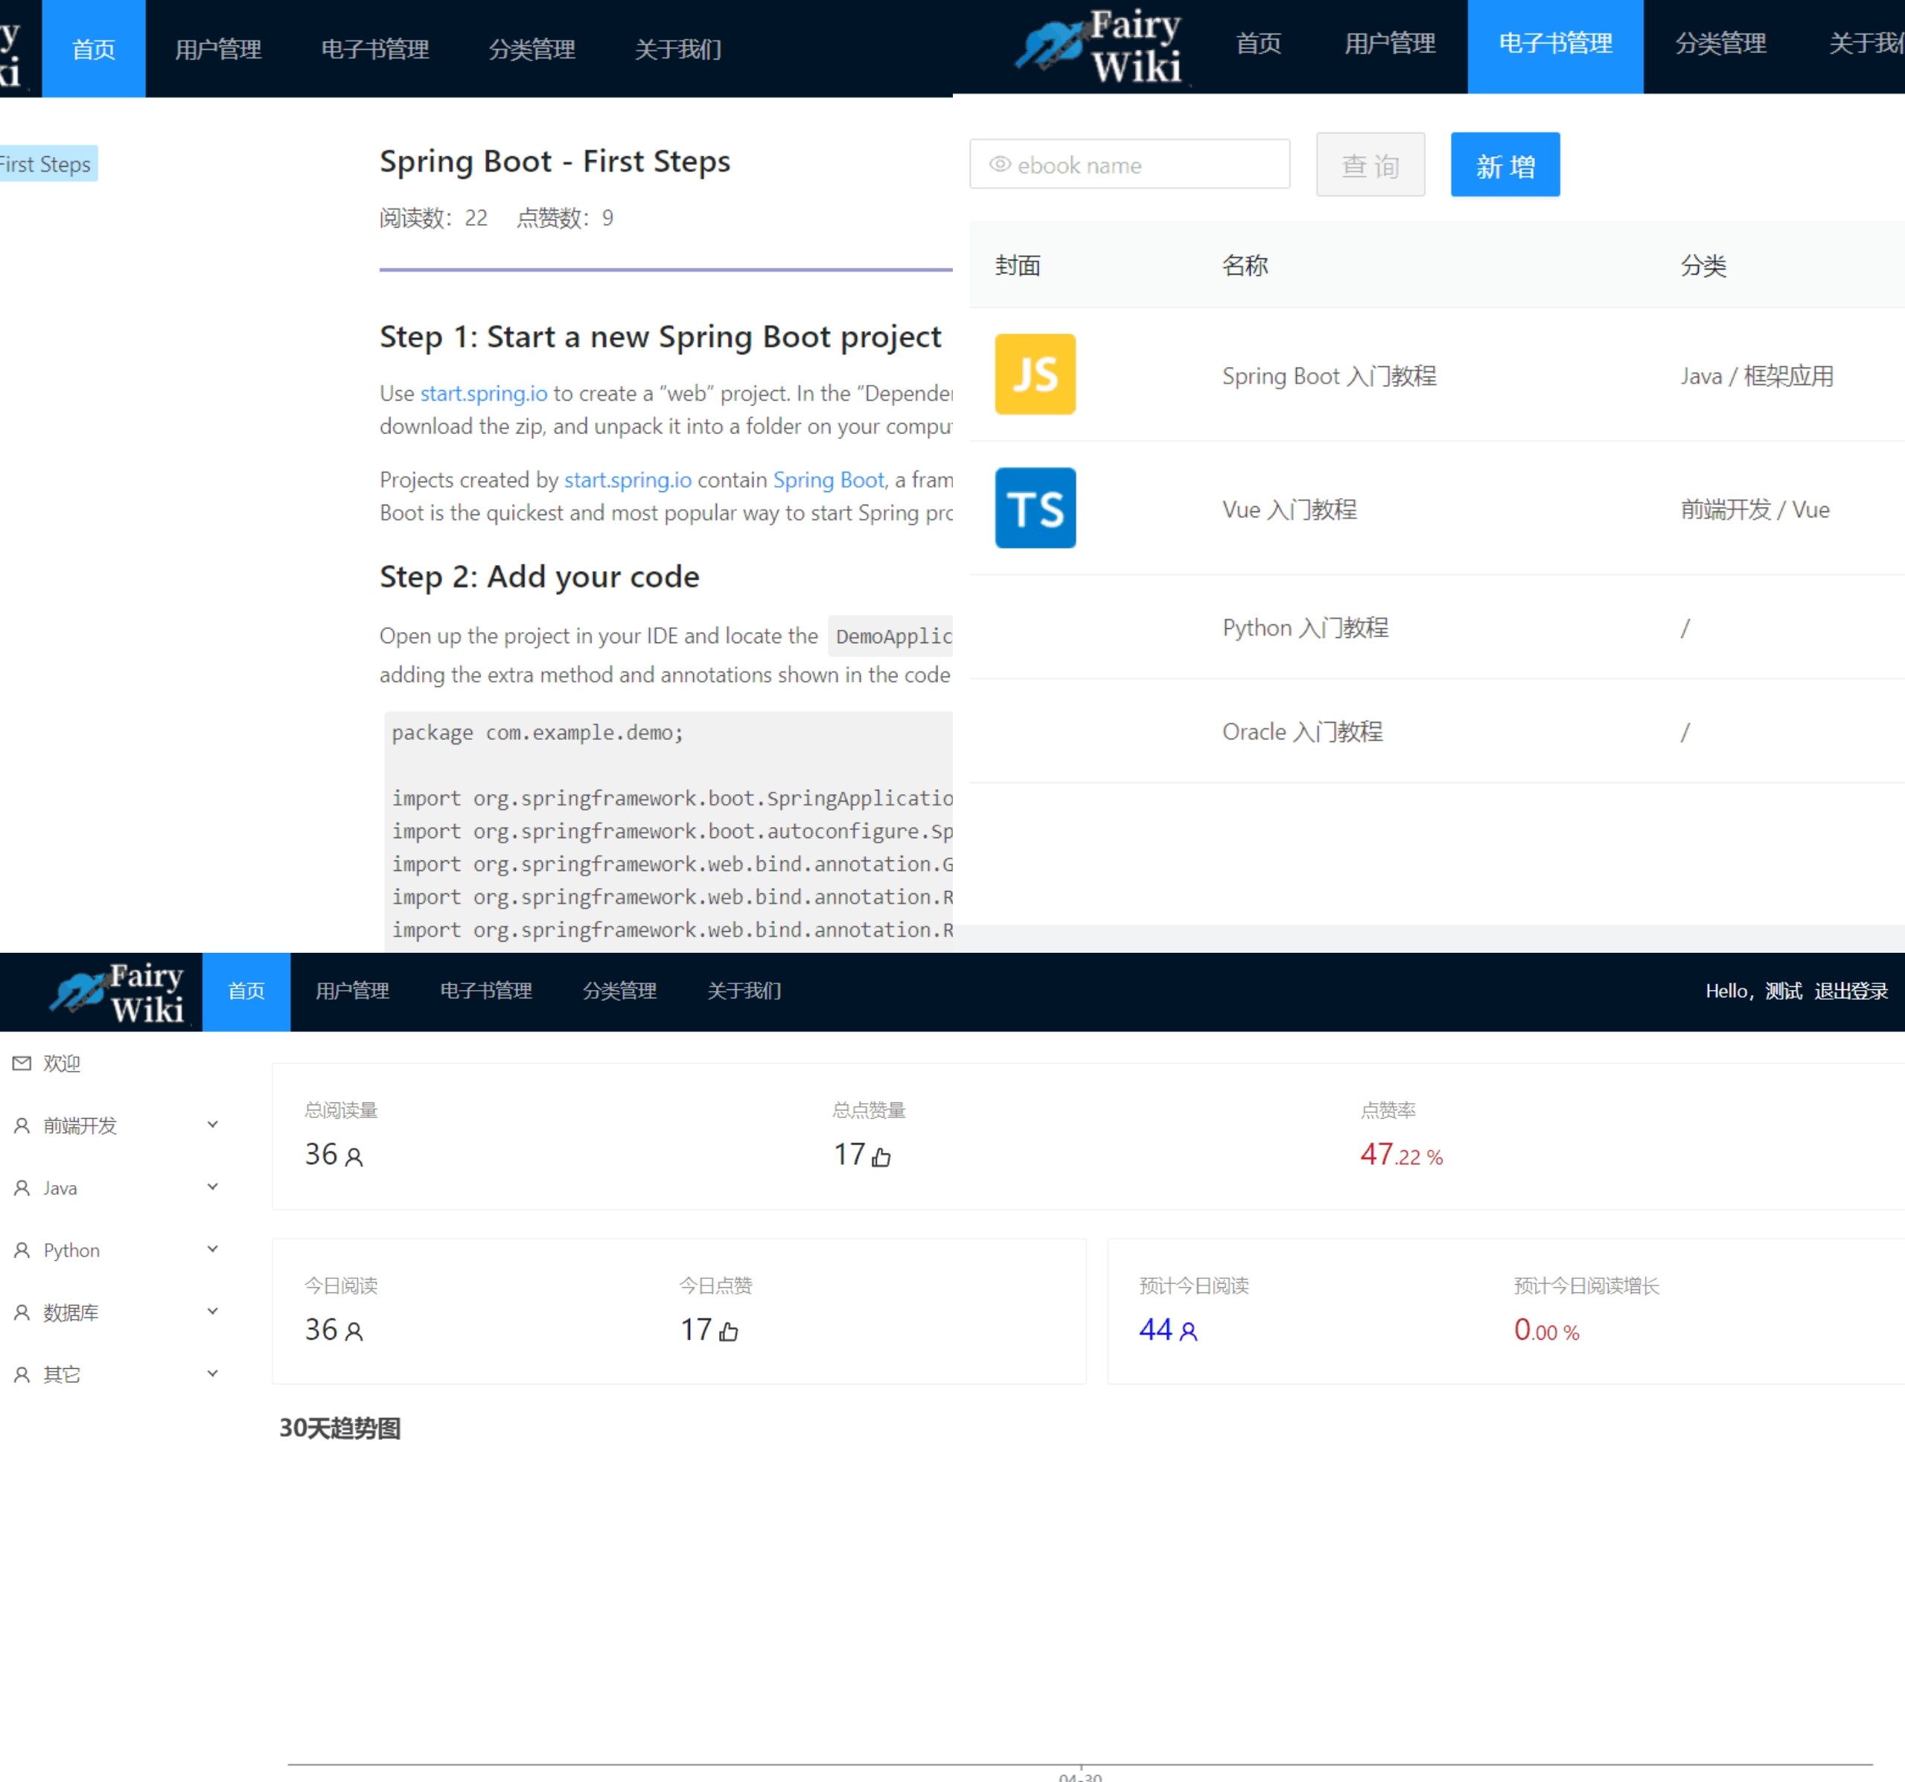The height and width of the screenshot is (1782, 1905).
Task: Click the person icon beside Python category
Action: pos(21,1249)
